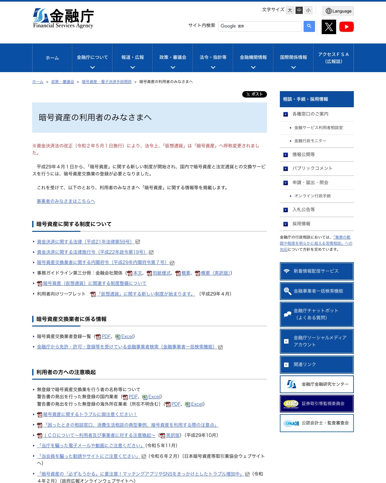
Task: Open 事業者のみなさまはこちらへ link
Action: 66,201
